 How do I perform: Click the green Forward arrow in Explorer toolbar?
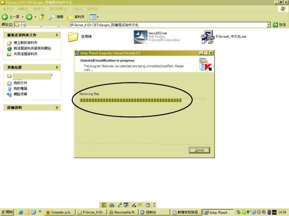point(29,17)
